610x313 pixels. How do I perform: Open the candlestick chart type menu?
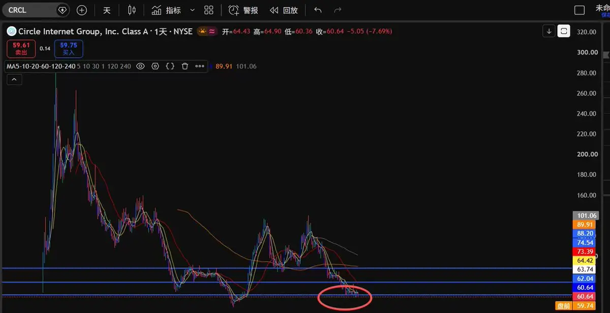click(x=132, y=10)
